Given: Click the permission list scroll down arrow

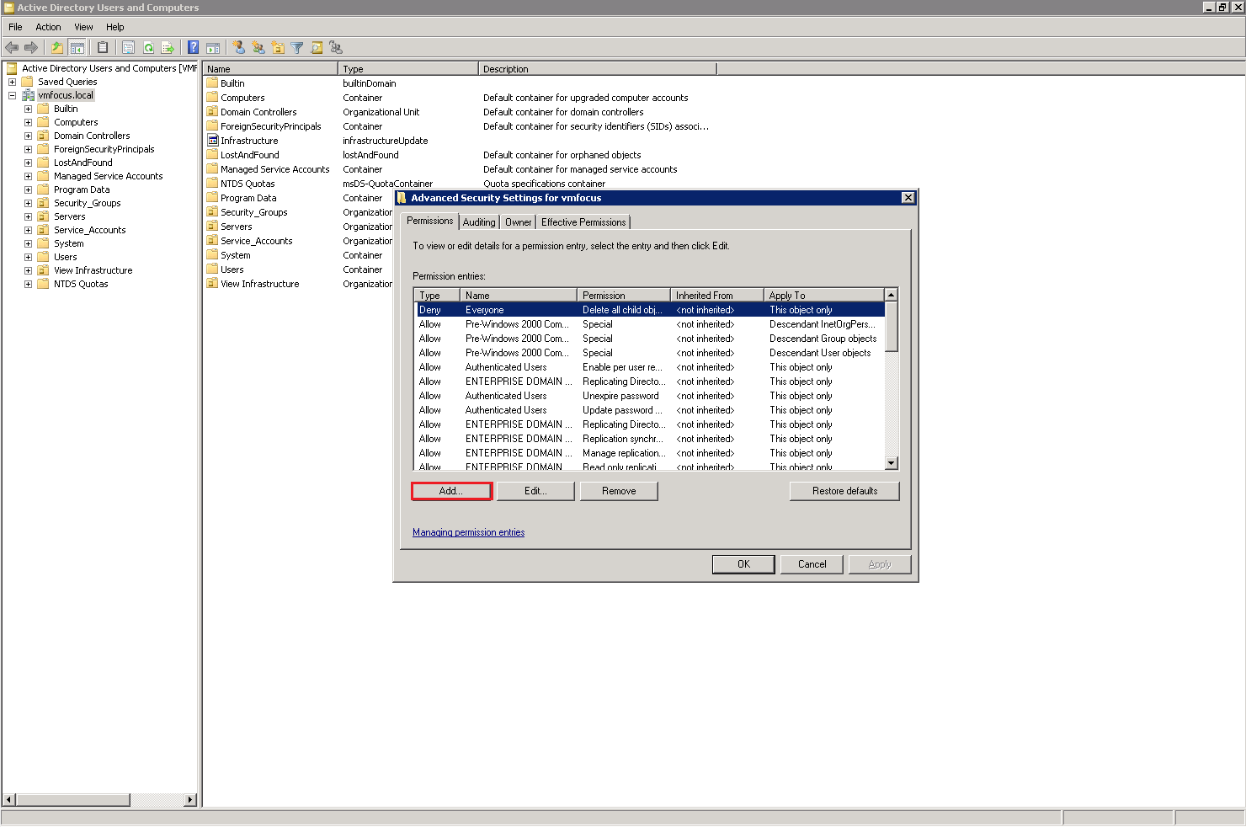Looking at the screenshot, I should 892,463.
